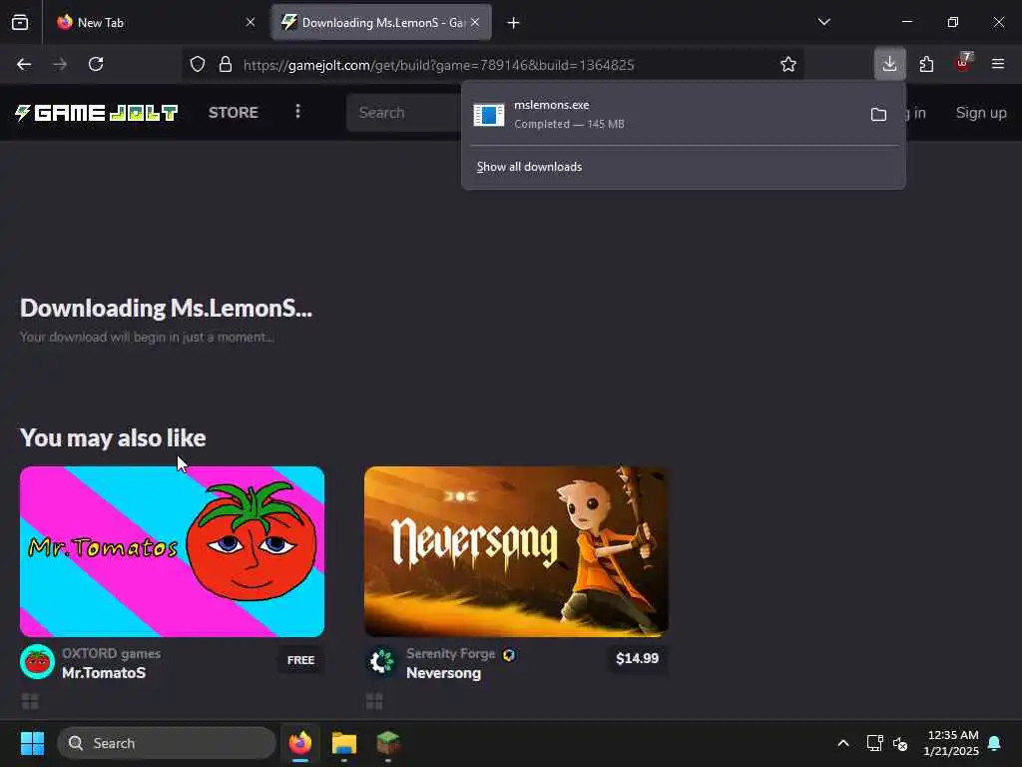The image size is (1022, 767).
Task: Open Firefox from the taskbar
Action: [x=300, y=743]
